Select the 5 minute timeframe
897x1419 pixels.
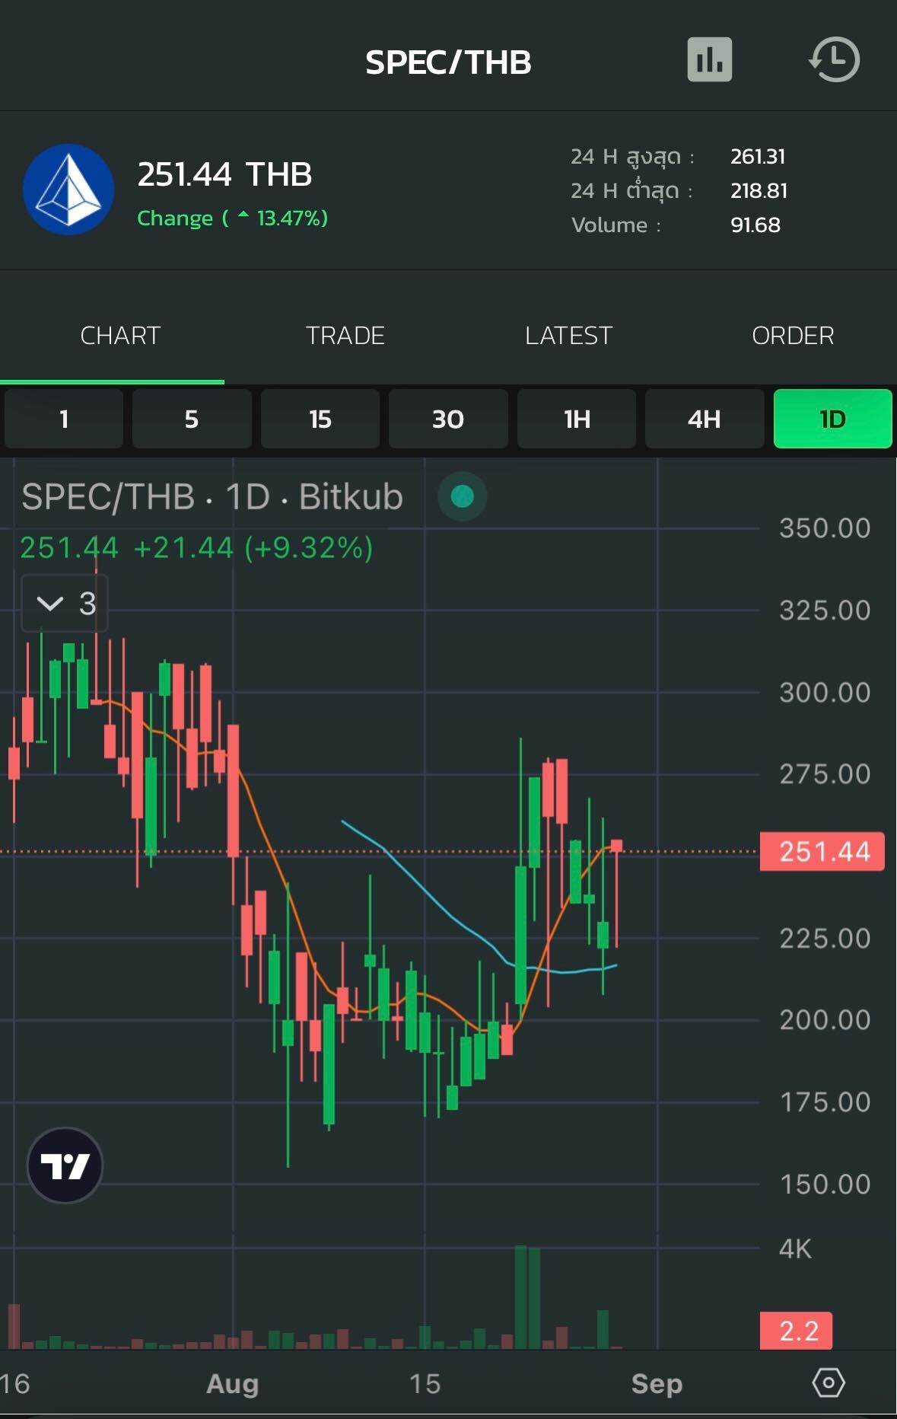pyautogui.click(x=192, y=419)
